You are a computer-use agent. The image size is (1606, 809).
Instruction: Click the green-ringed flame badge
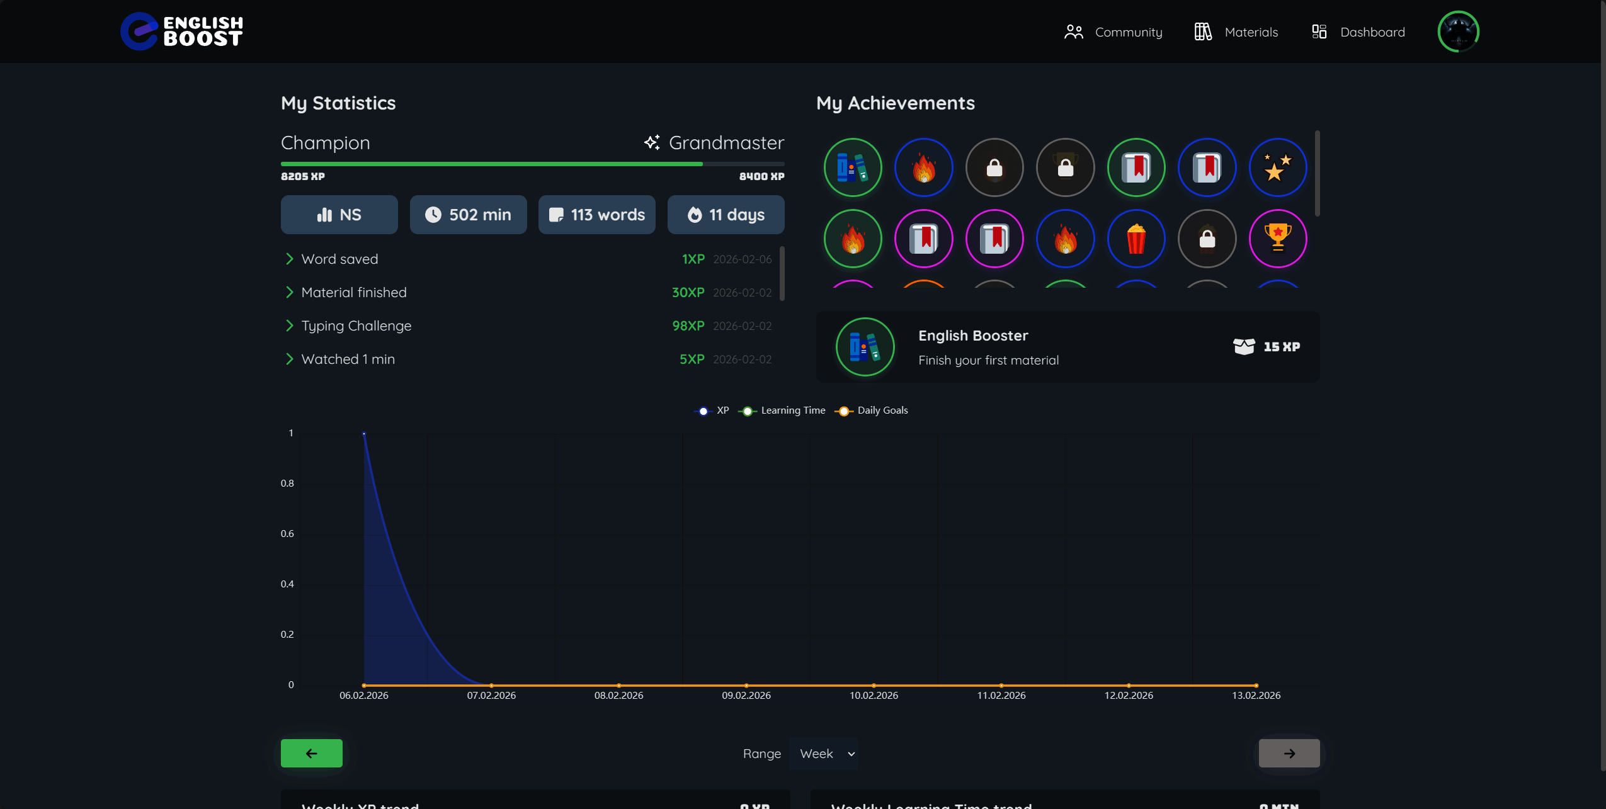click(x=853, y=239)
